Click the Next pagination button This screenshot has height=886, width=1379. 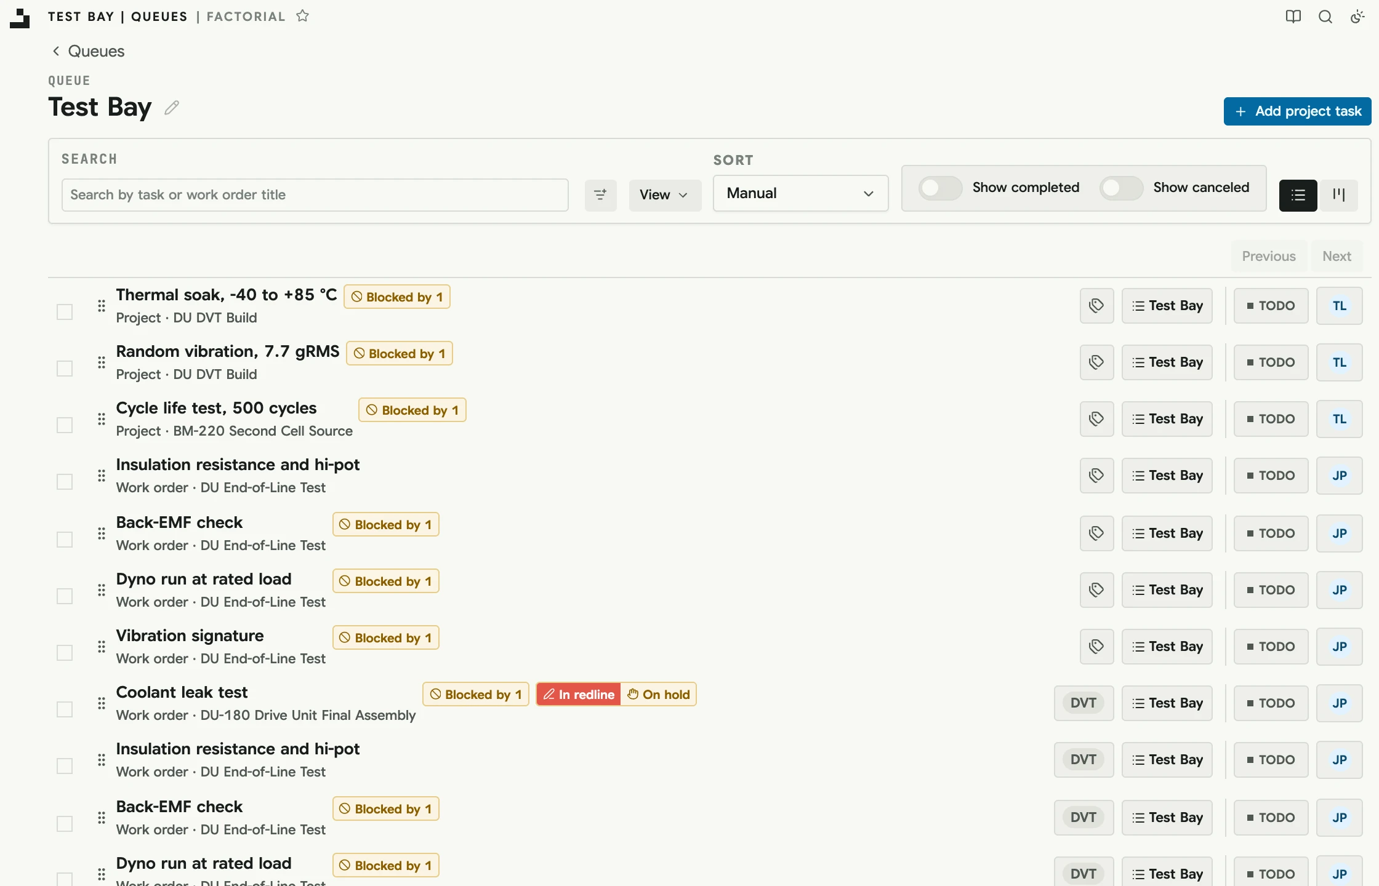click(x=1337, y=256)
